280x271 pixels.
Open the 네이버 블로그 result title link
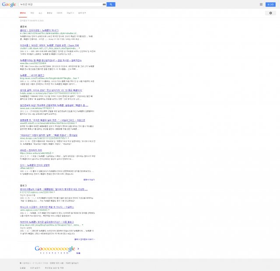(32, 75)
